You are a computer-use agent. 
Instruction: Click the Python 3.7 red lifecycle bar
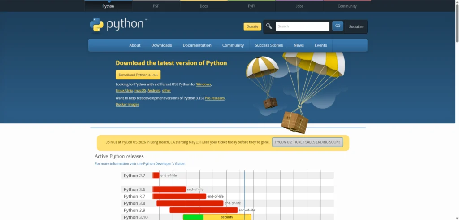[x=179, y=196]
